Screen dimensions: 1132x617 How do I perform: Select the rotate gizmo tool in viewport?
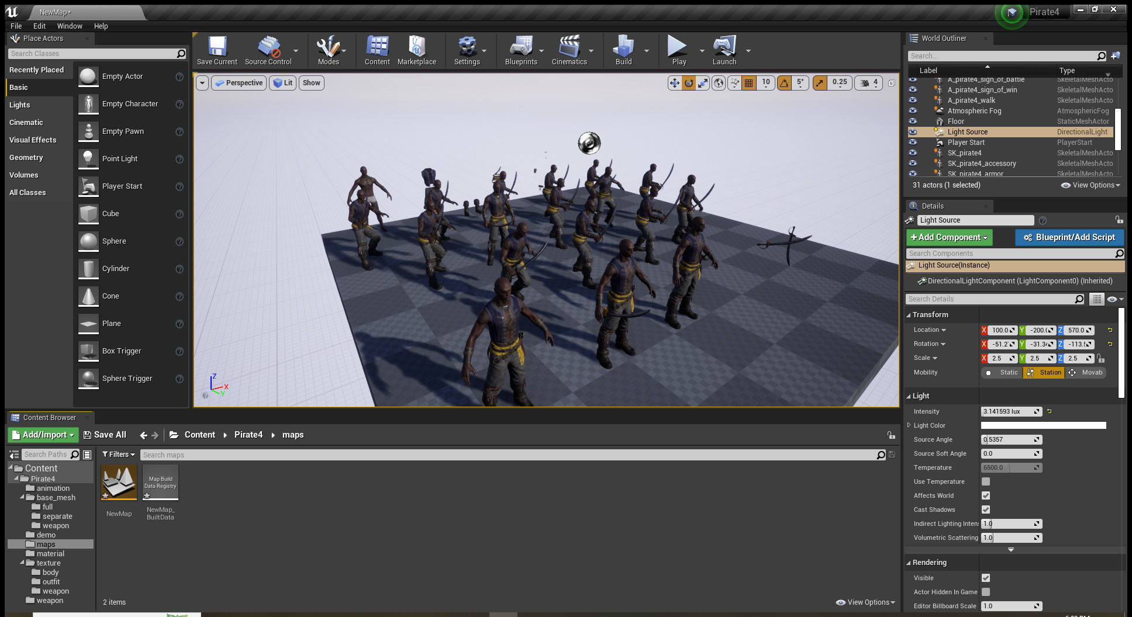689,83
